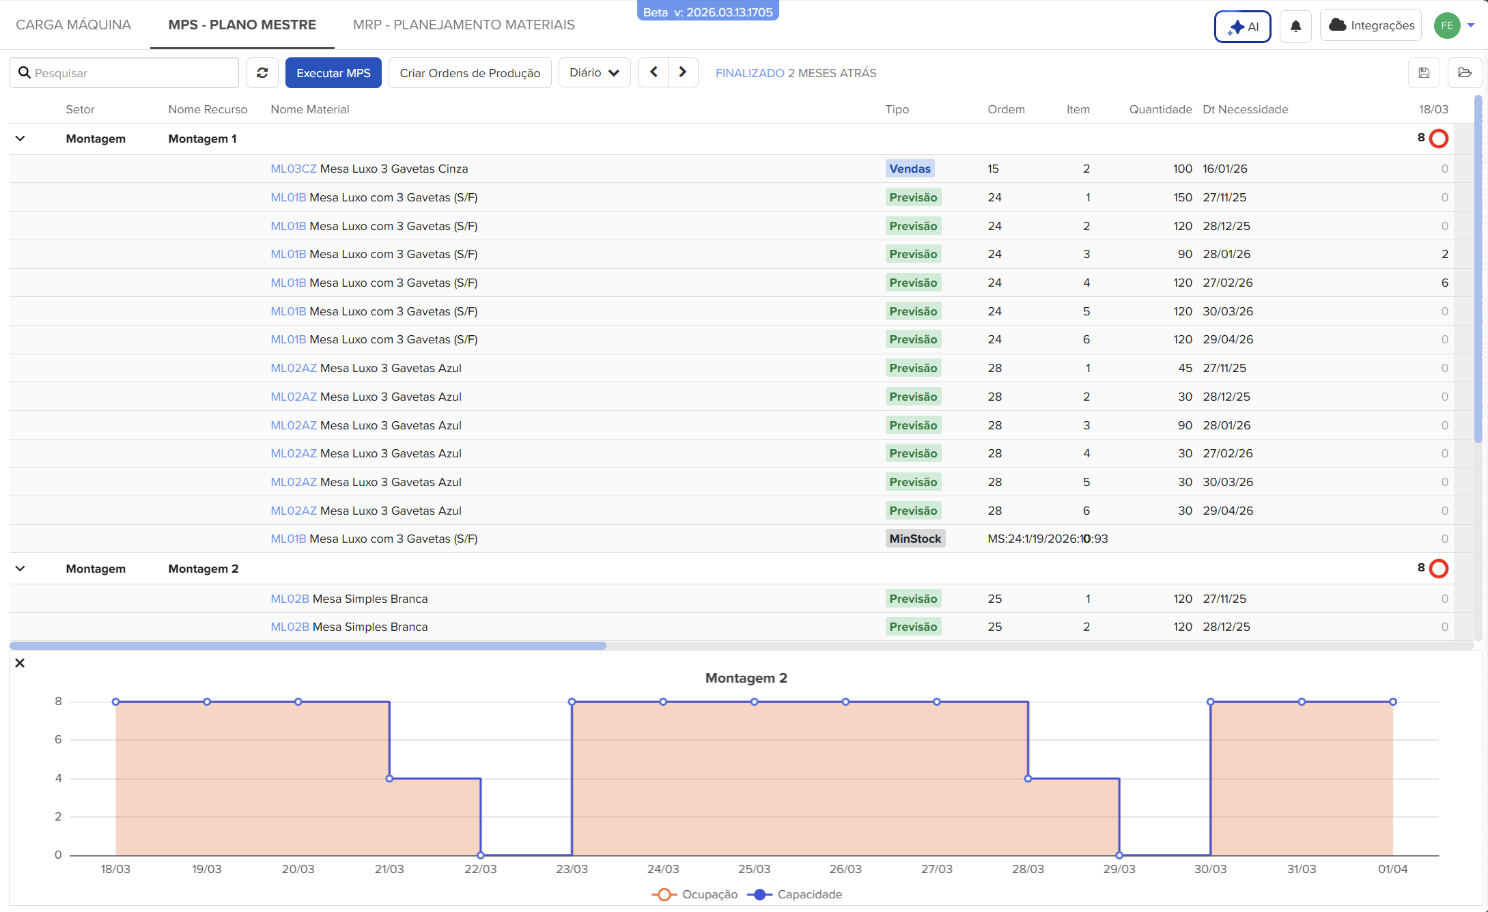Viewport: 1488px width, 912px height.
Task: Click the refresh icon beside search
Action: tap(262, 73)
